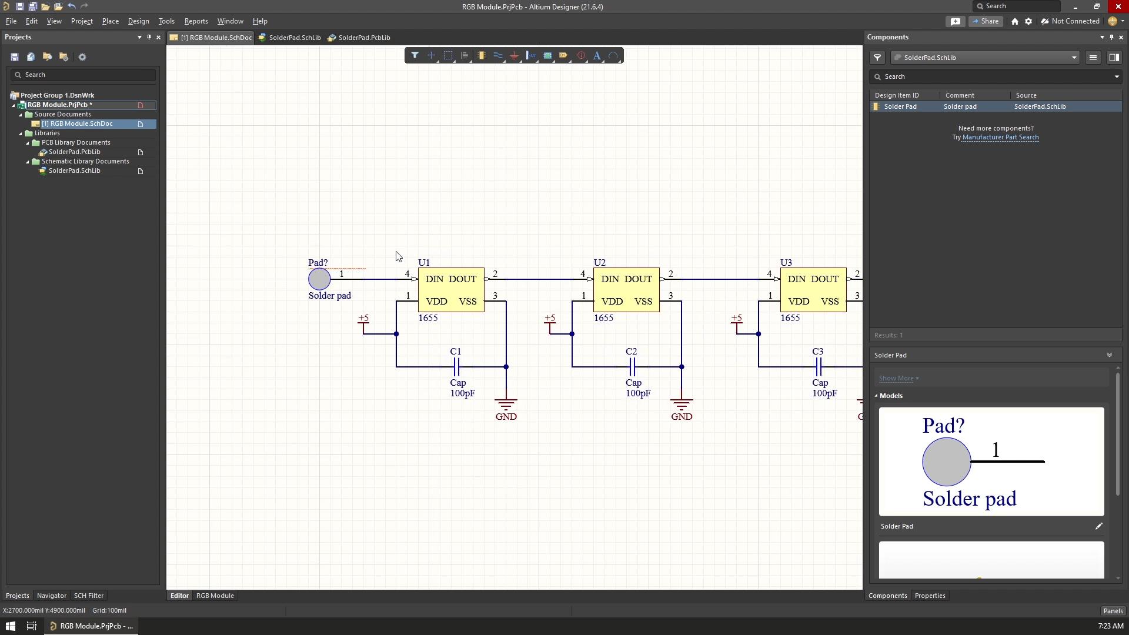Screen dimensions: 1129x635
Task: Click the component search filter icon
Action: pyautogui.click(x=877, y=56)
